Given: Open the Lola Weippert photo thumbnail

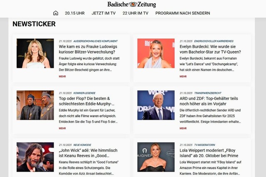Looking at the screenshot, I should 156,157.
